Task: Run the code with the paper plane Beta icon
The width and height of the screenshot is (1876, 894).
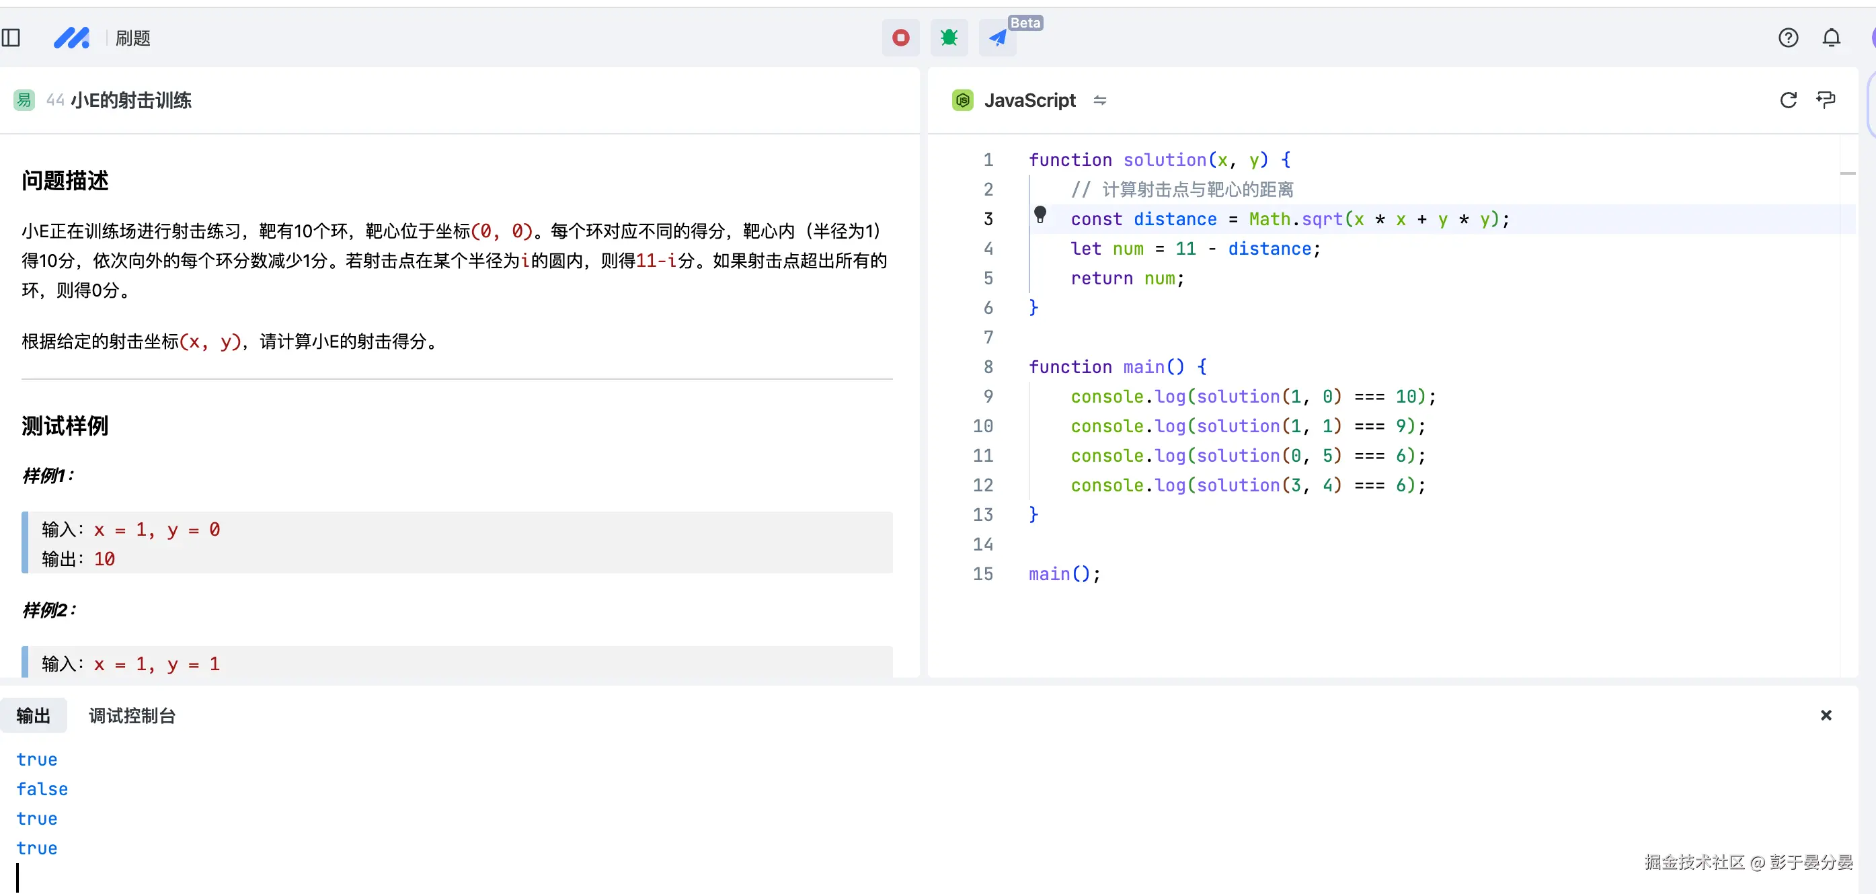Action: click(998, 37)
